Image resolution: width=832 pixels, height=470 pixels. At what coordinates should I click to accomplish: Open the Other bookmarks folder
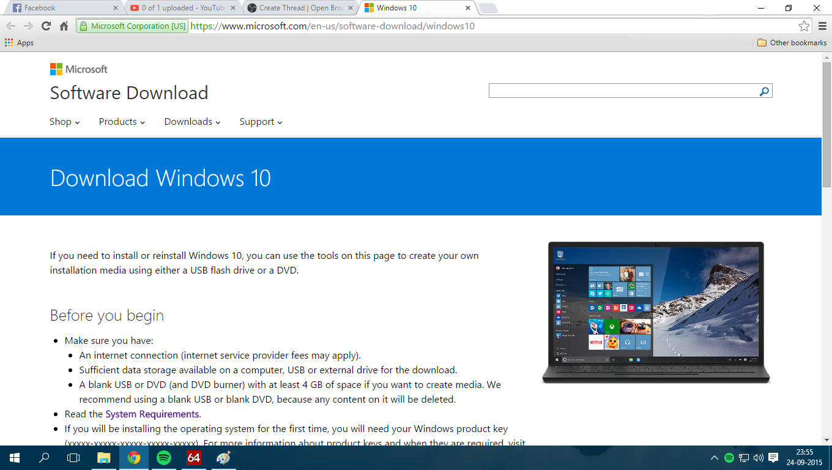pyautogui.click(x=792, y=43)
